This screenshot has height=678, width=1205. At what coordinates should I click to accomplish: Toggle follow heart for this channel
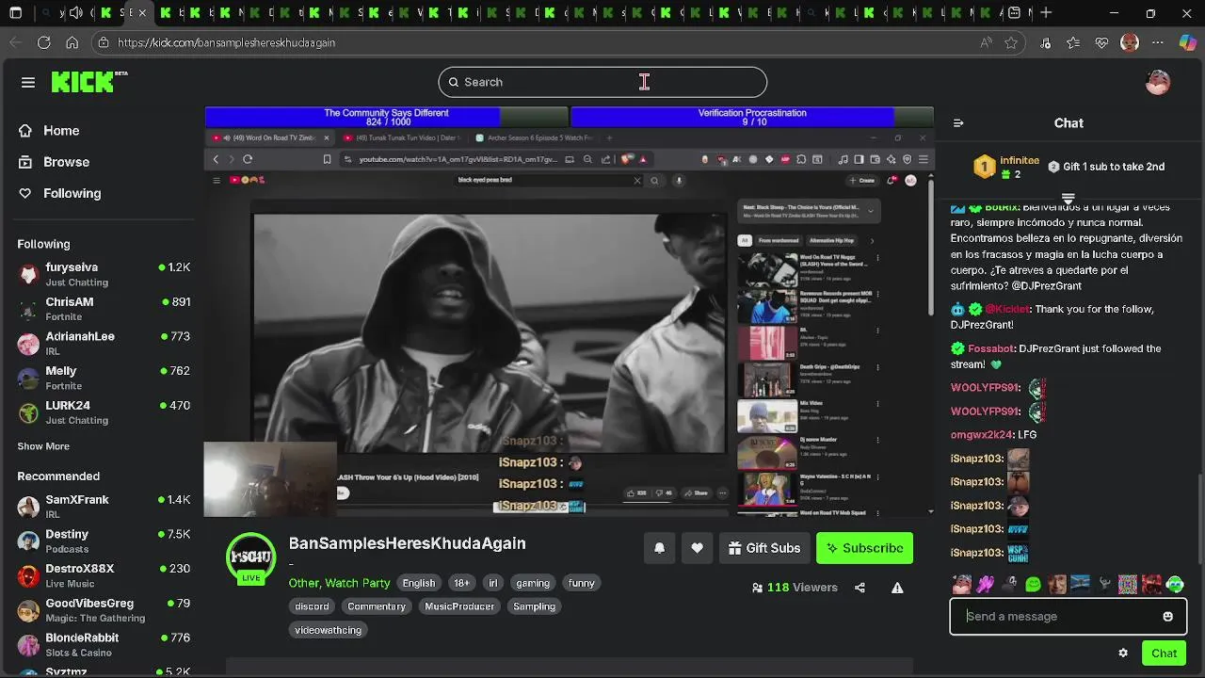tap(697, 548)
